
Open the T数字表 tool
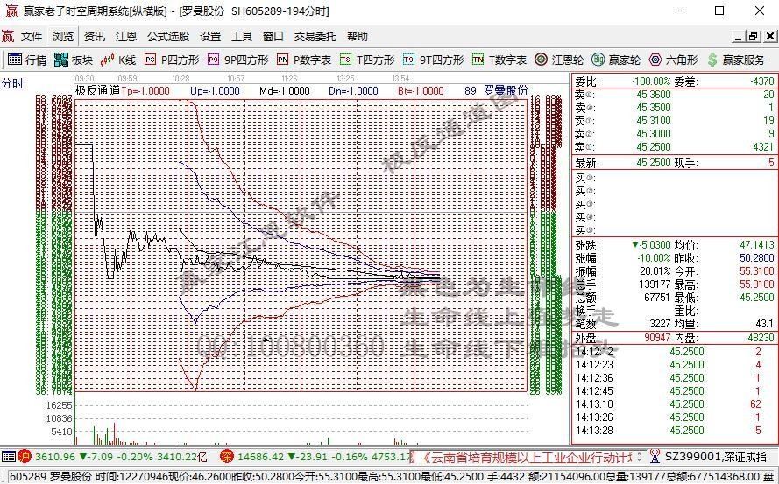[499, 60]
